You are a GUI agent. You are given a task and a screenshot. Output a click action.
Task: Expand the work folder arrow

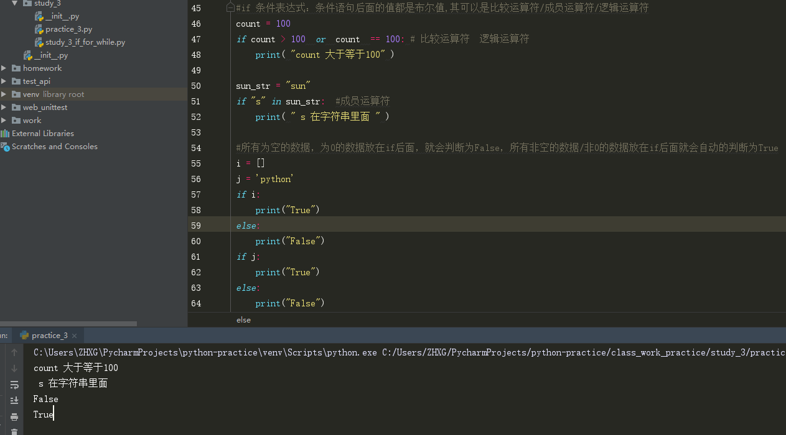(4, 121)
